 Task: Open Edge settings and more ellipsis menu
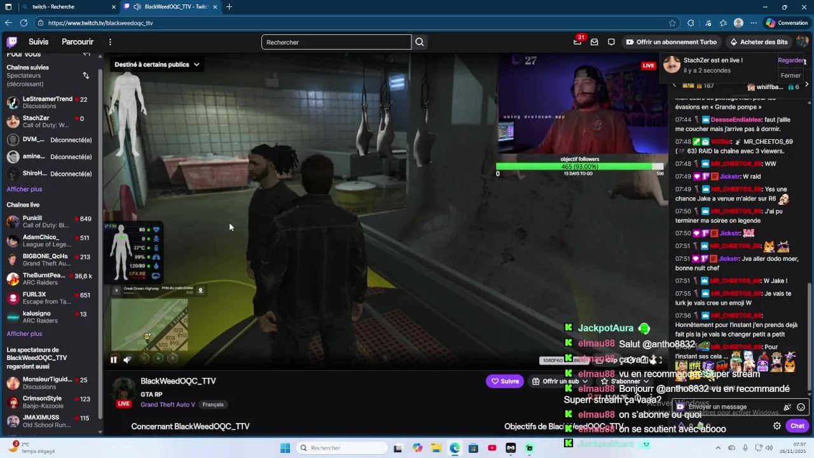pos(754,23)
